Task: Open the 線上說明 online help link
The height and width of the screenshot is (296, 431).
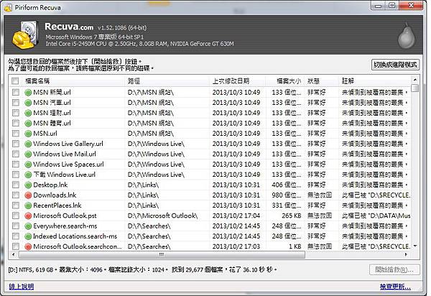Action: [22, 287]
